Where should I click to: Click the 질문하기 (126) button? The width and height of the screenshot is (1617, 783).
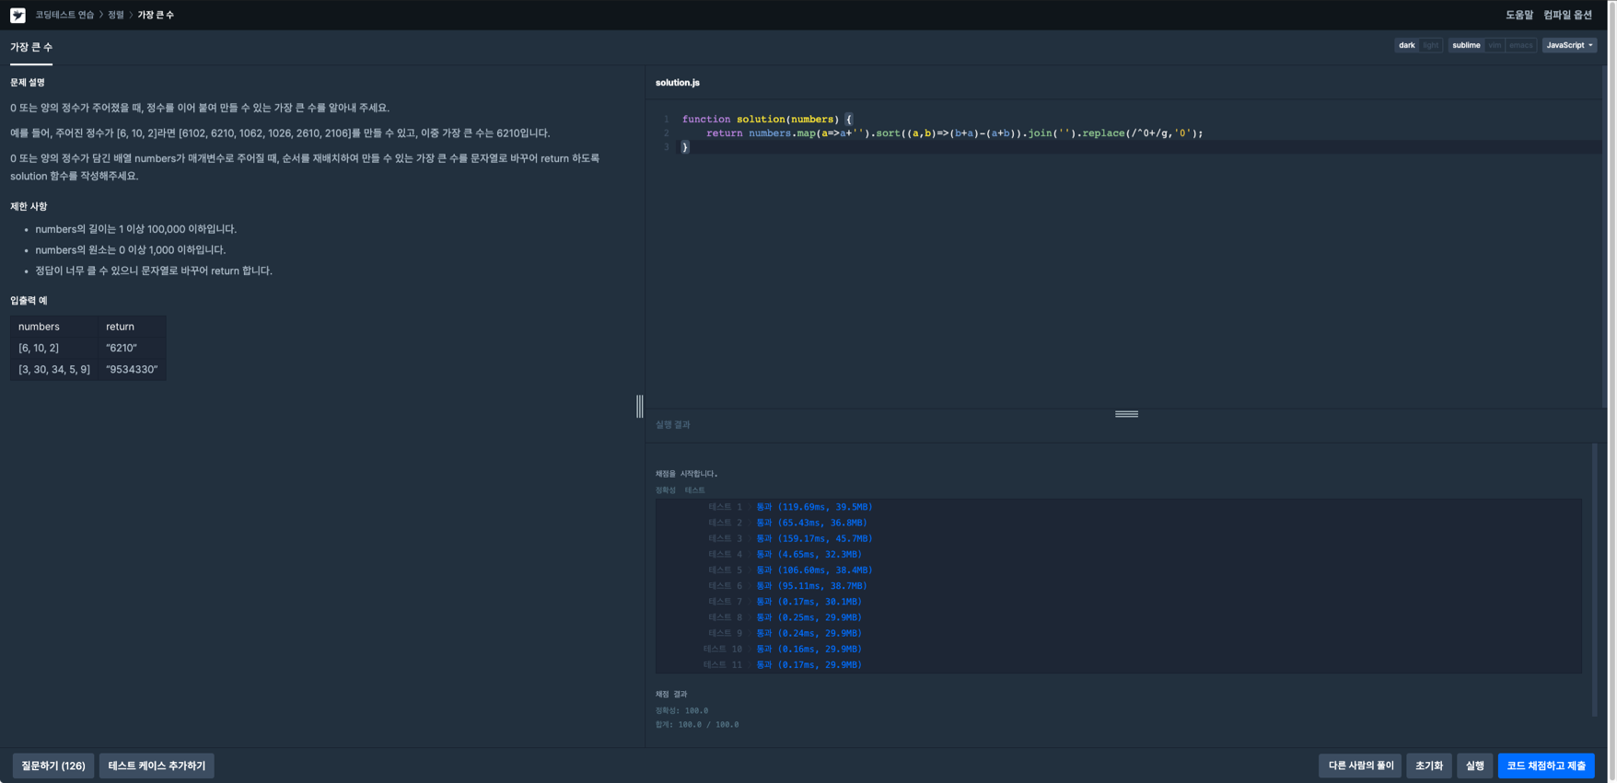pyautogui.click(x=53, y=766)
